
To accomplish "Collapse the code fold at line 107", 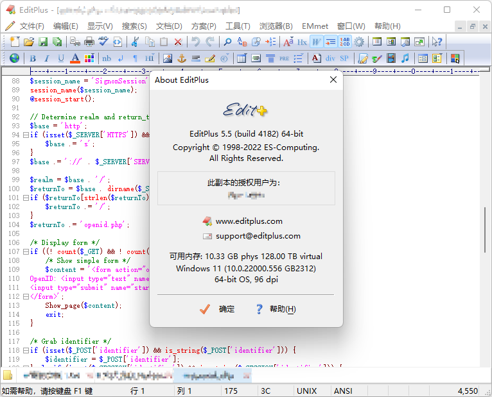I will (26, 251).
